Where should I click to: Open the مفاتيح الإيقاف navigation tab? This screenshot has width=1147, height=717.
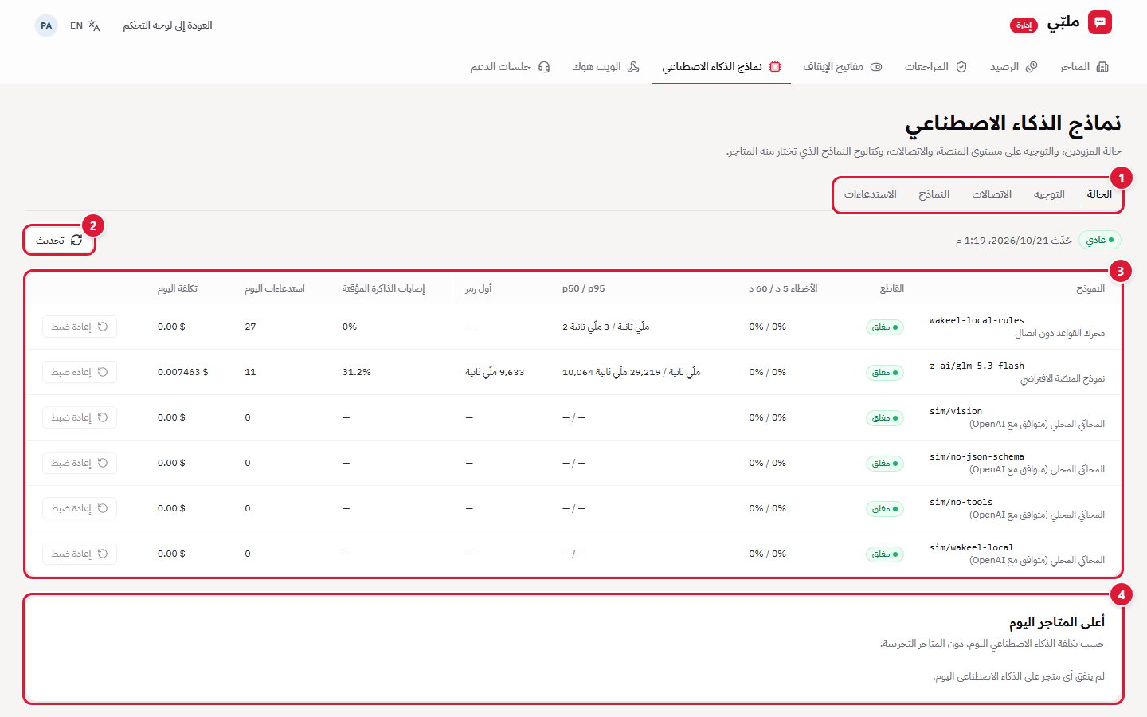click(x=842, y=67)
